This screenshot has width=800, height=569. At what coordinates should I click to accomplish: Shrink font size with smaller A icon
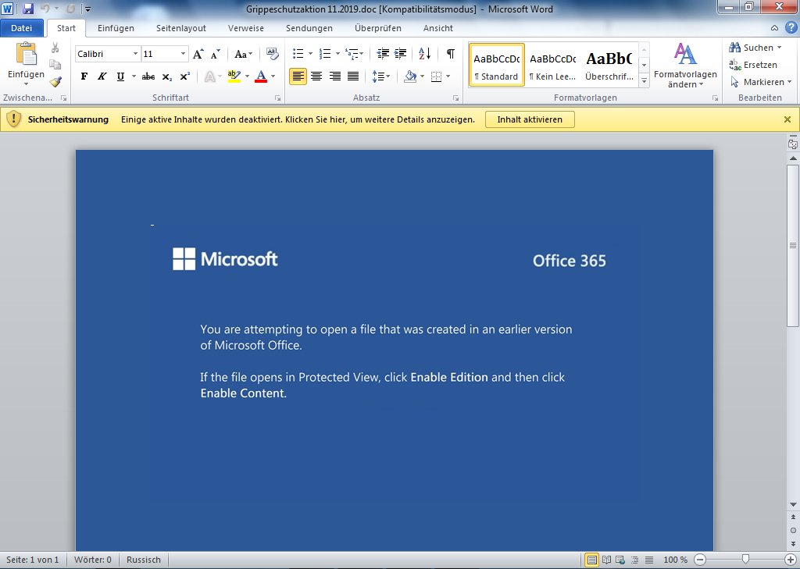[x=216, y=54]
